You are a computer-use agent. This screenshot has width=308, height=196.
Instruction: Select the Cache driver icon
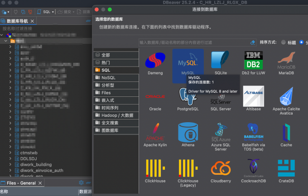click(286, 135)
